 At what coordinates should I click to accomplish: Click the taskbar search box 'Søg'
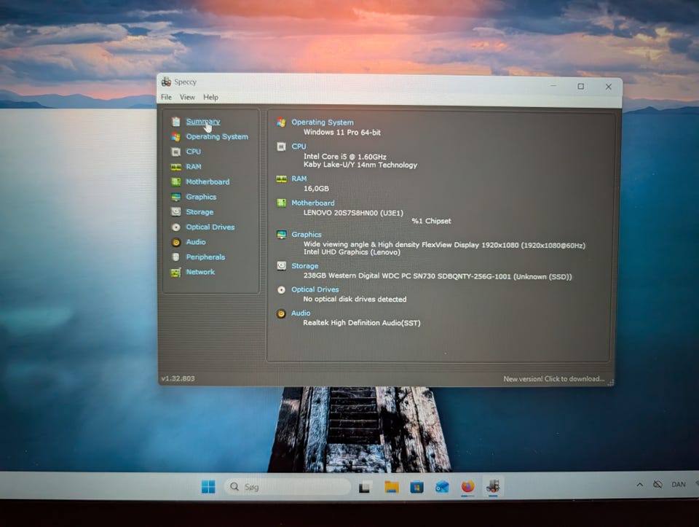click(288, 487)
